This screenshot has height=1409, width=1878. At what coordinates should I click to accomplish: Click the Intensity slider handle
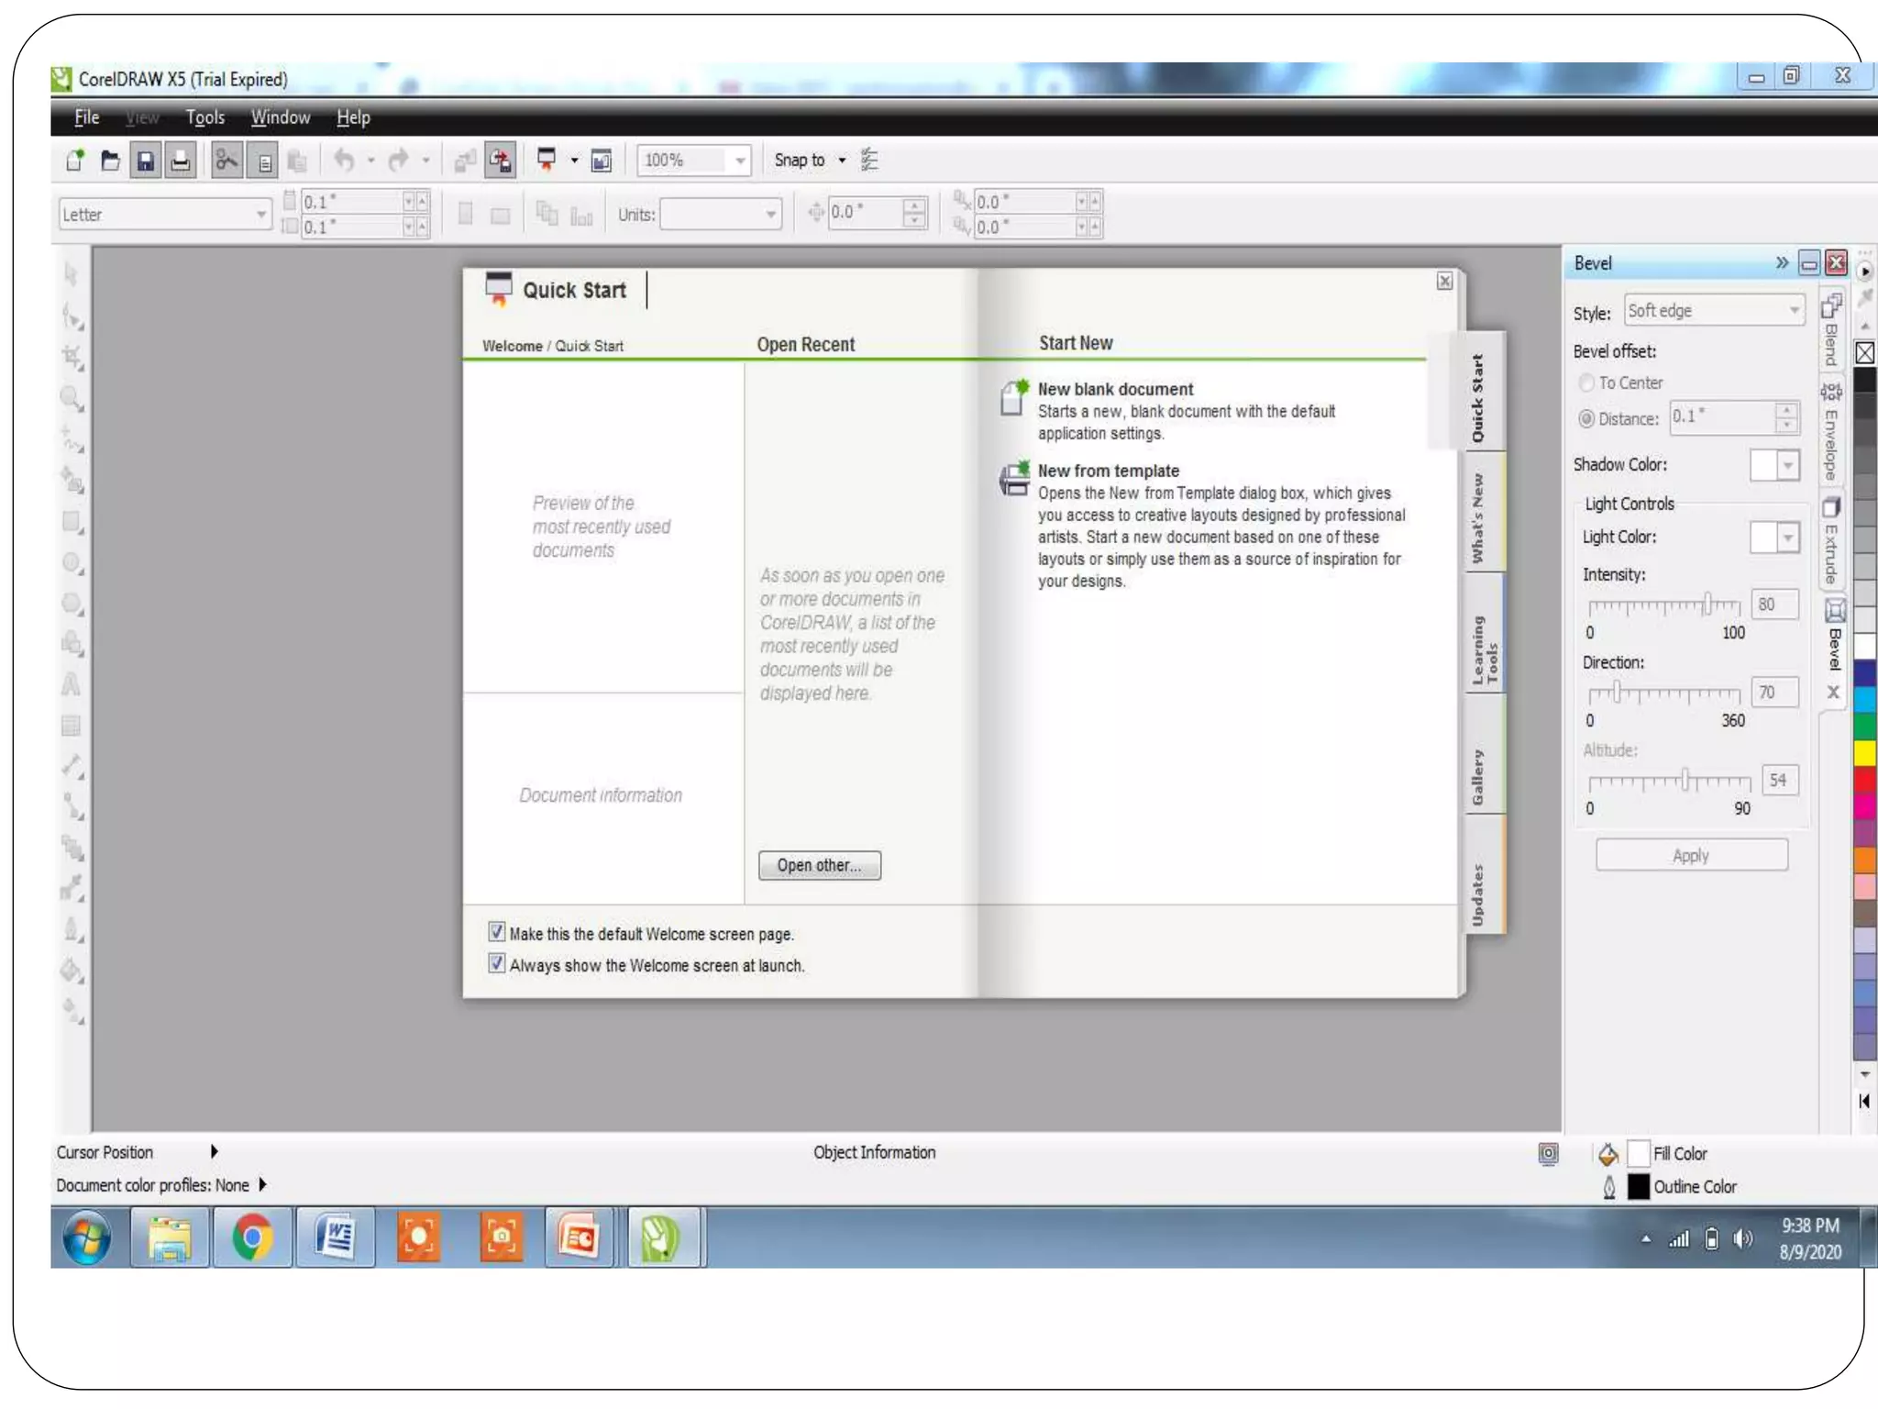(1707, 605)
